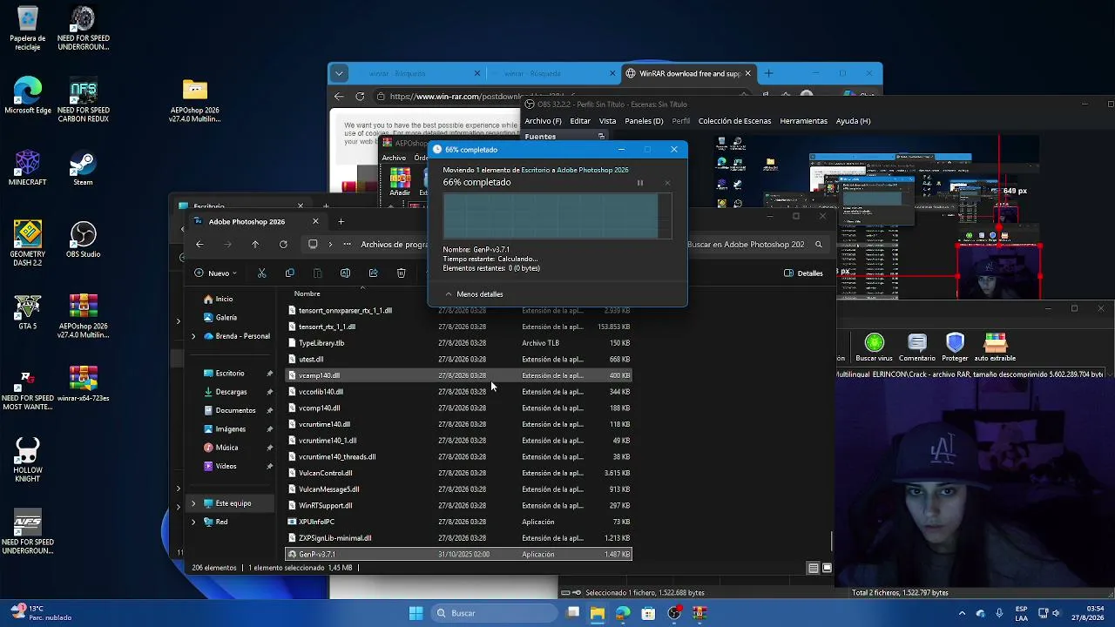This screenshot has height=627, width=1115.
Task: Delete the selected file with the trash icon
Action: coord(401,273)
